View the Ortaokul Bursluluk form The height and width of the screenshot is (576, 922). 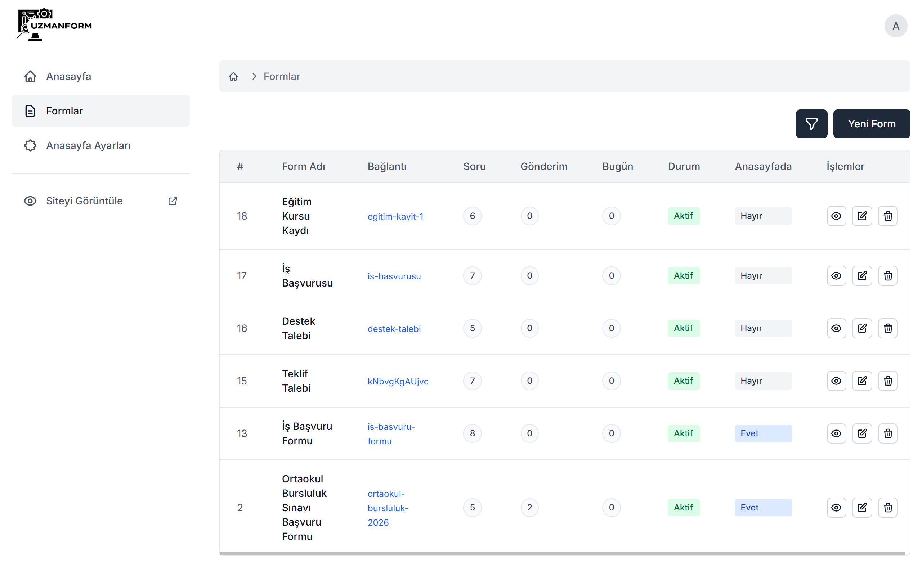[836, 508]
